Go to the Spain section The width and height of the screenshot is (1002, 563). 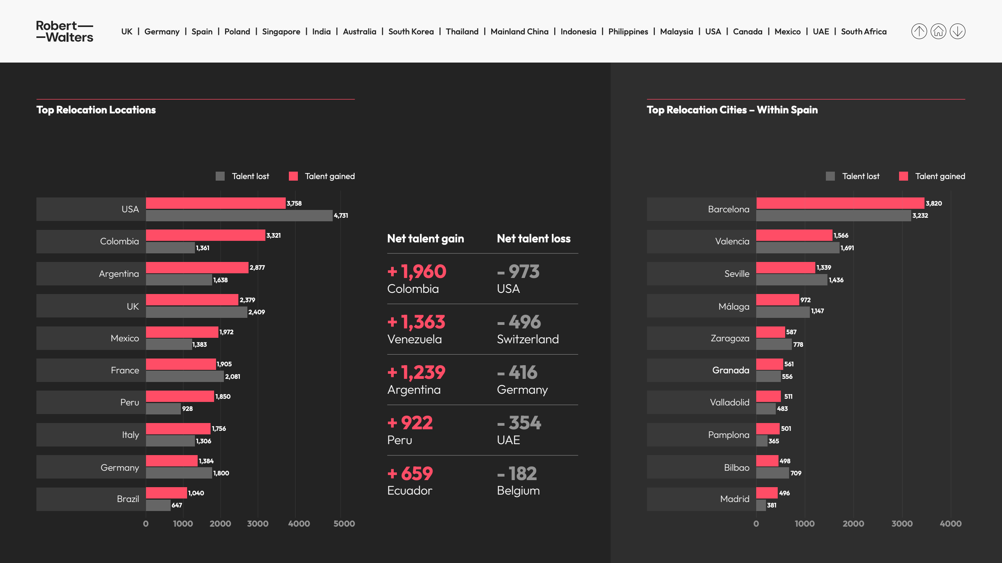202,32
